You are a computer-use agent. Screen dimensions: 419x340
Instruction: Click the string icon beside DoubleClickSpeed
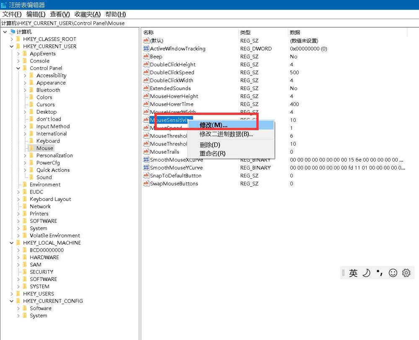pos(146,72)
